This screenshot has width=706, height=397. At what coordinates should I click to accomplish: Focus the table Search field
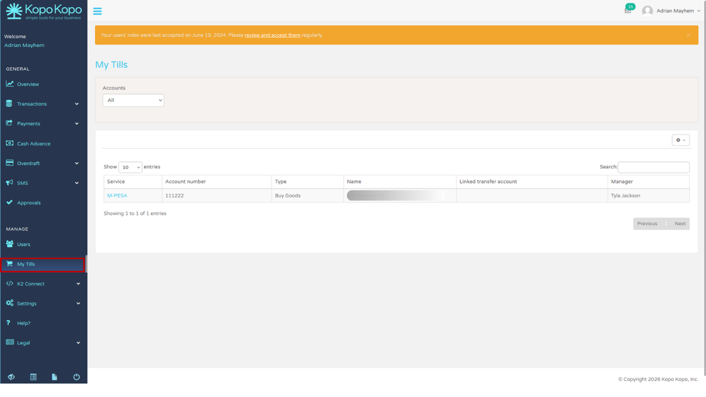(653, 167)
